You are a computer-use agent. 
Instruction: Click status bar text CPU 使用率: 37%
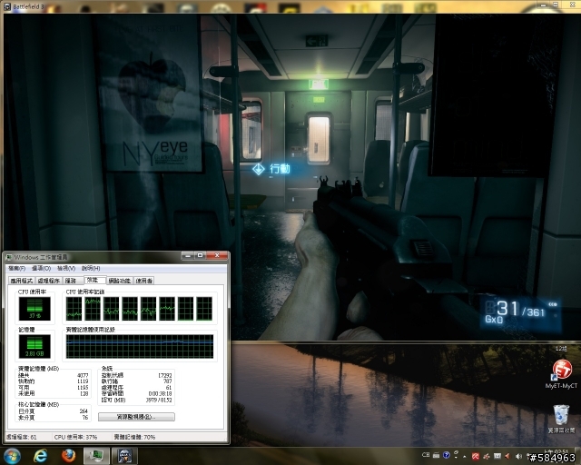pyautogui.click(x=75, y=437)
